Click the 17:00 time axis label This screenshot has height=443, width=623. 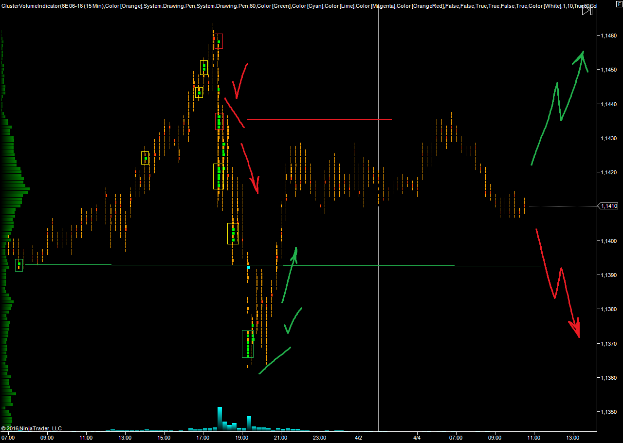click(x=203, y=438)
